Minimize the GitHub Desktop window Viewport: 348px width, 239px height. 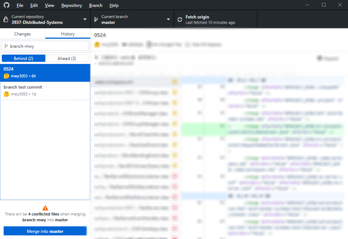[307, 5]
